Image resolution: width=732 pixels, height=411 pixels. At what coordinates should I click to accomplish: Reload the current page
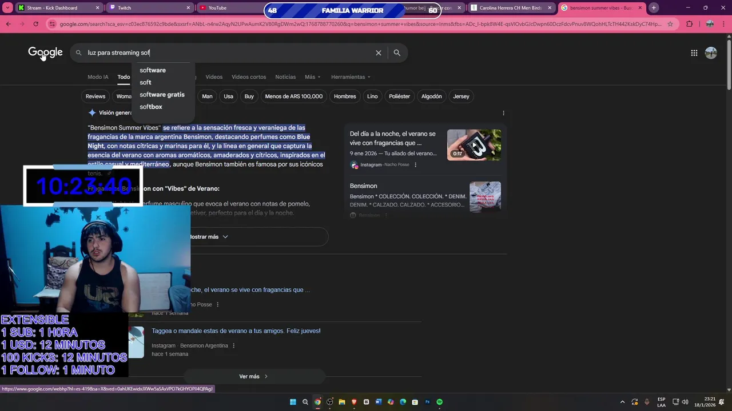click(36, 24)
